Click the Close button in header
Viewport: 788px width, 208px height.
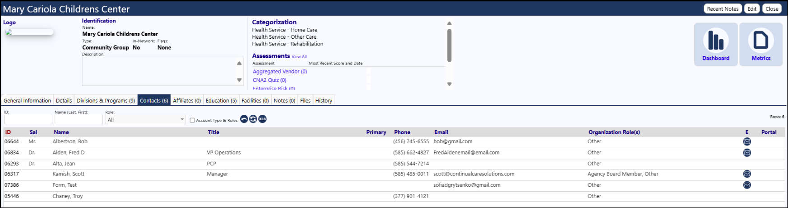(x=772, y=9)
